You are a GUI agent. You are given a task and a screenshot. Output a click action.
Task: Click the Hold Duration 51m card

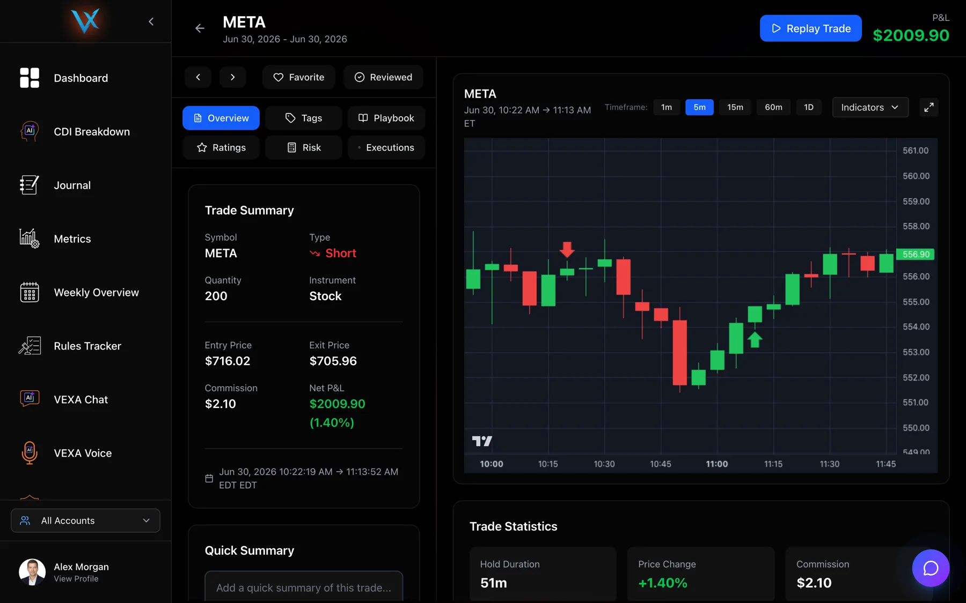pos(543,574)
